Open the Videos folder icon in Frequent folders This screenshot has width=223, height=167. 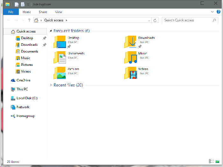point(131,73)
